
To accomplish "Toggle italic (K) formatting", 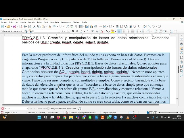I will [x=77, y=31].
